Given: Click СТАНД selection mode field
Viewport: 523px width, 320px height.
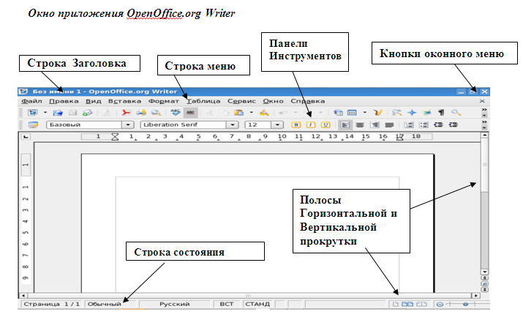Looking at the screenshot, I should [x=257, y=304].
